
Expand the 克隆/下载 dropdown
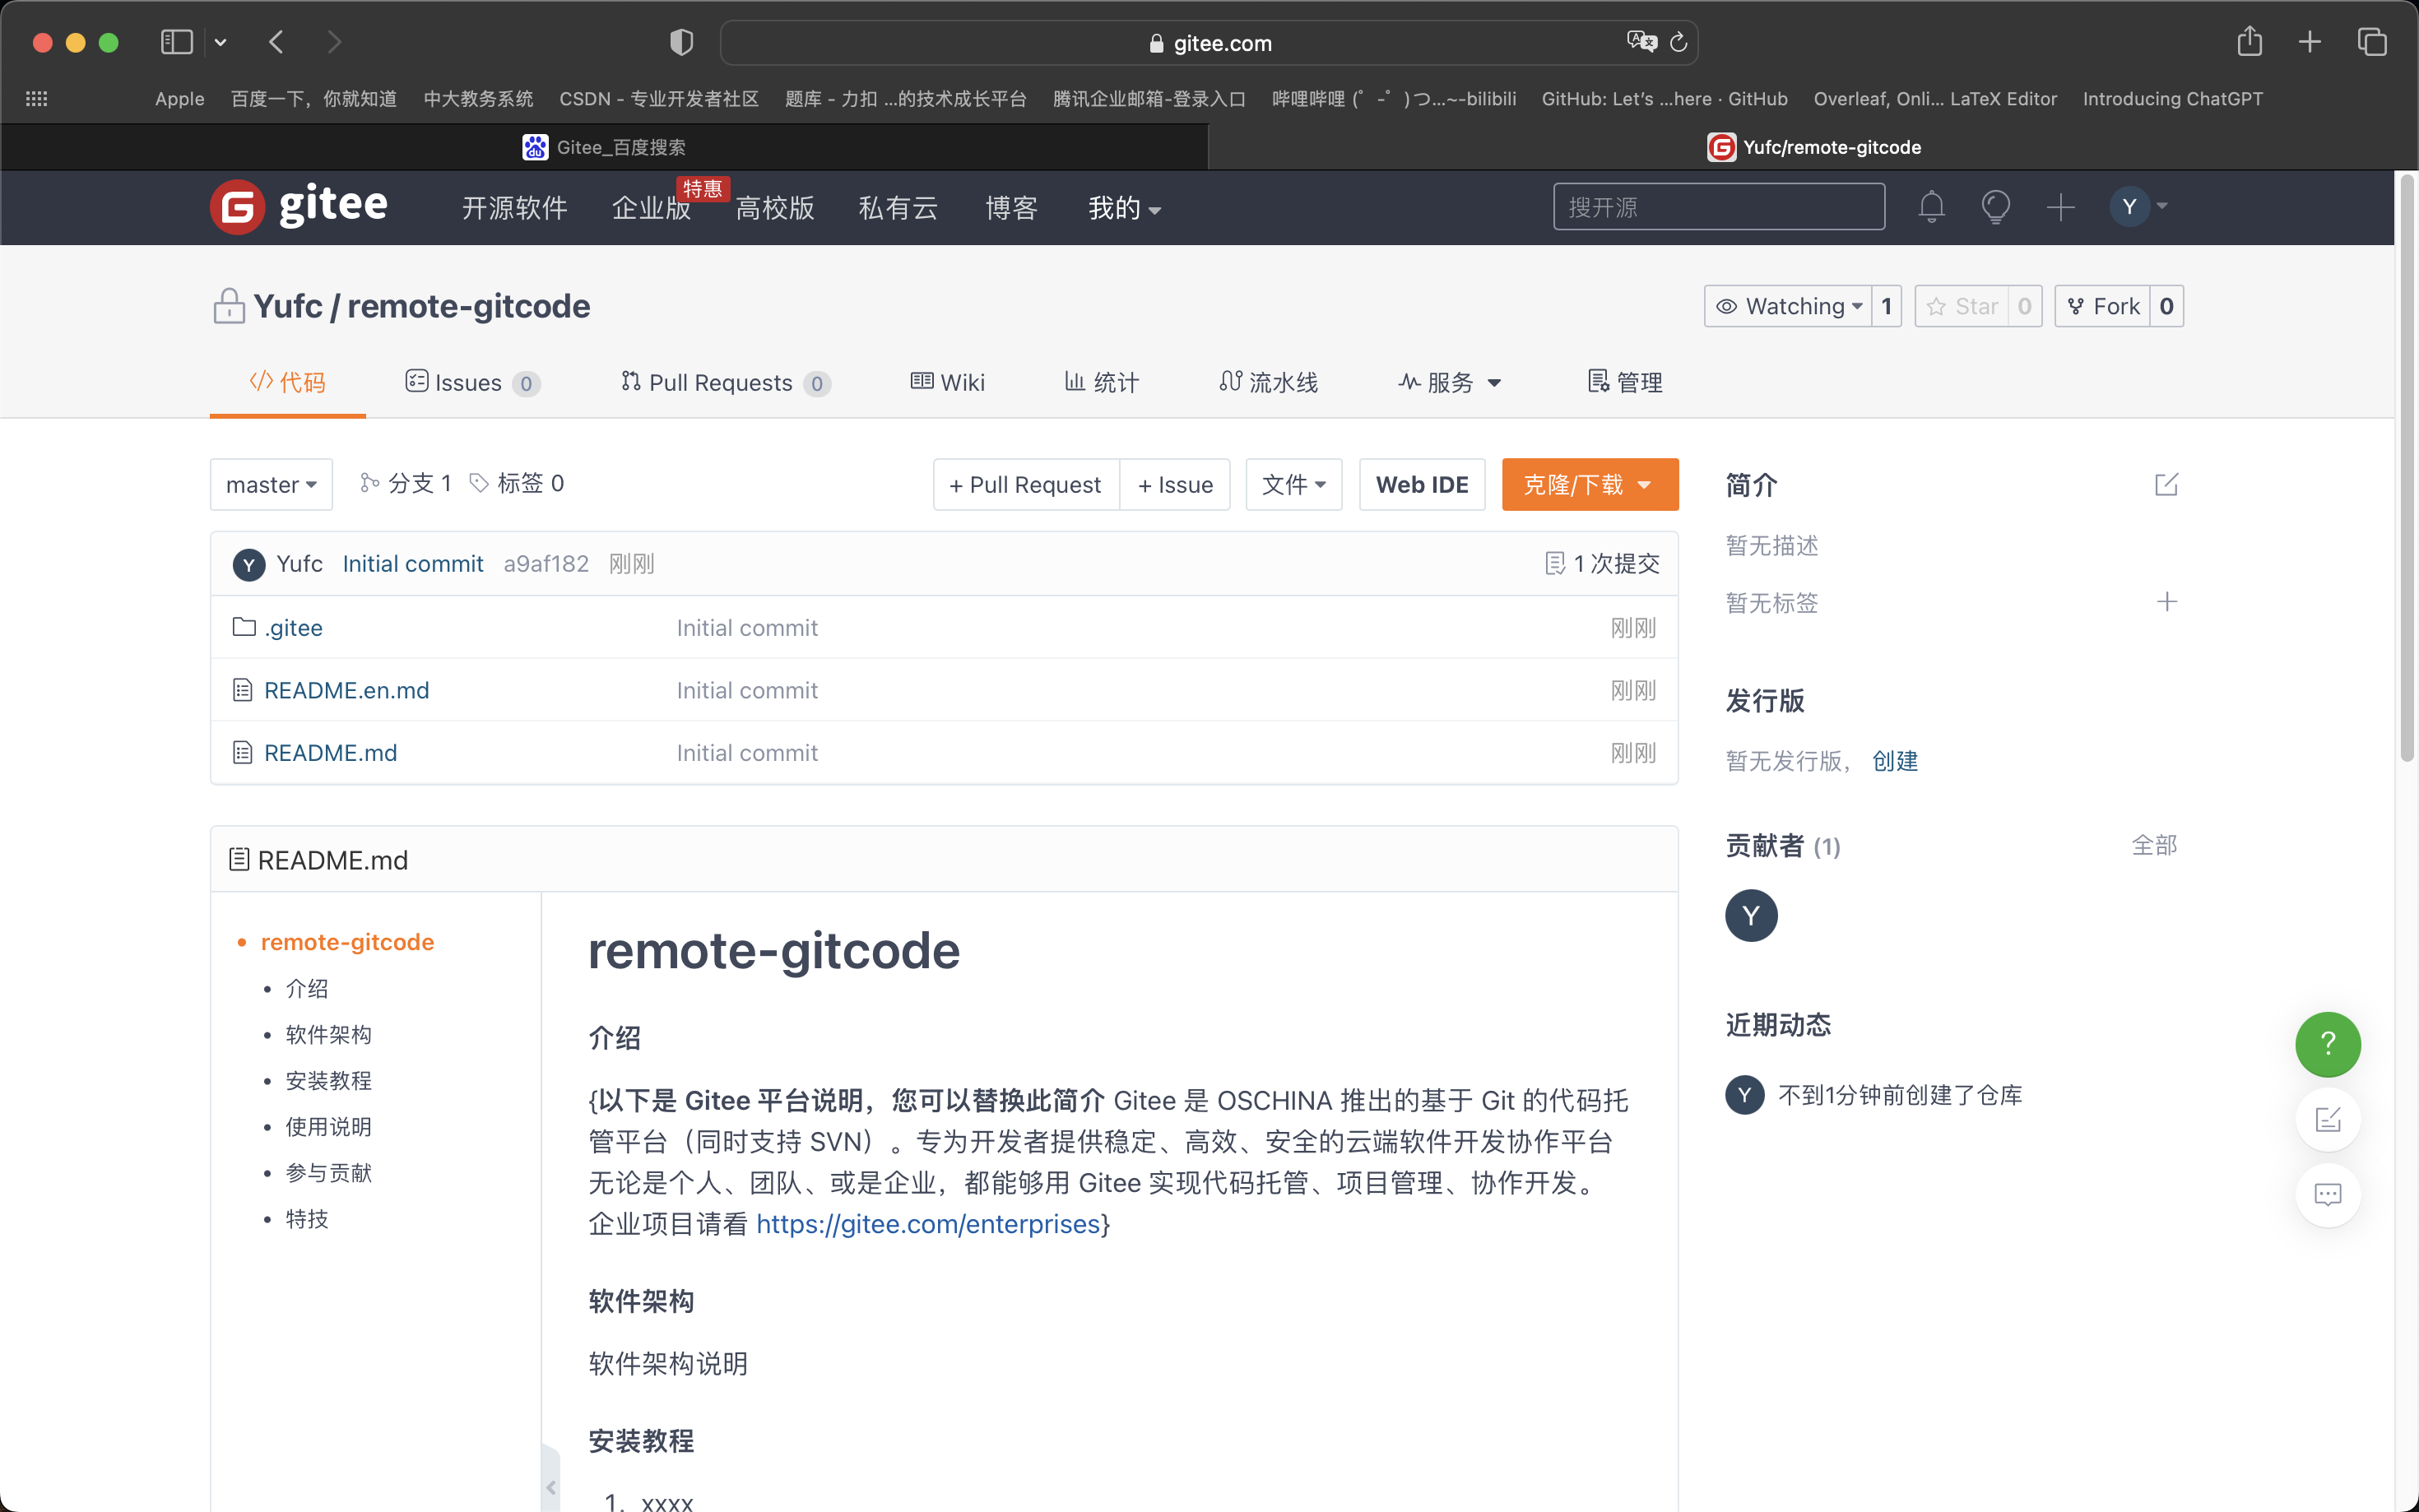pos(1589,485)
